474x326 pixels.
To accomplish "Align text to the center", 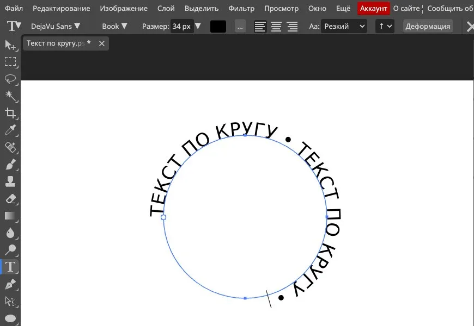I will pyautogui.click(x=276, y=27).
